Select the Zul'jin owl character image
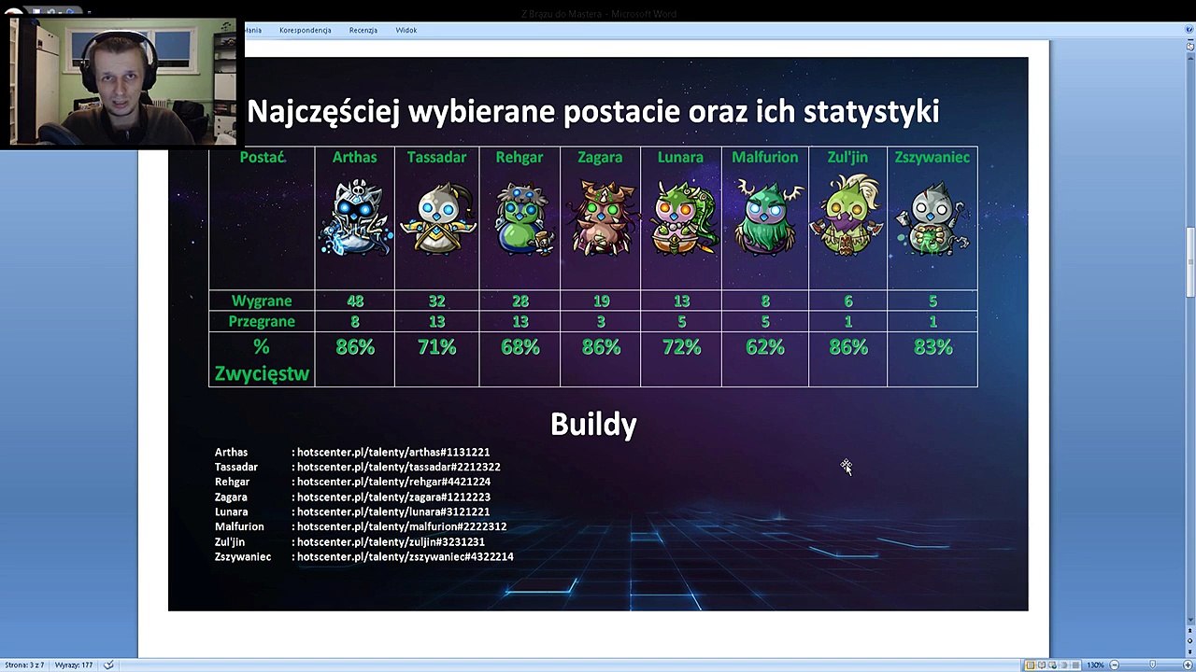The image size is (1196, 672). coord(847,217)
